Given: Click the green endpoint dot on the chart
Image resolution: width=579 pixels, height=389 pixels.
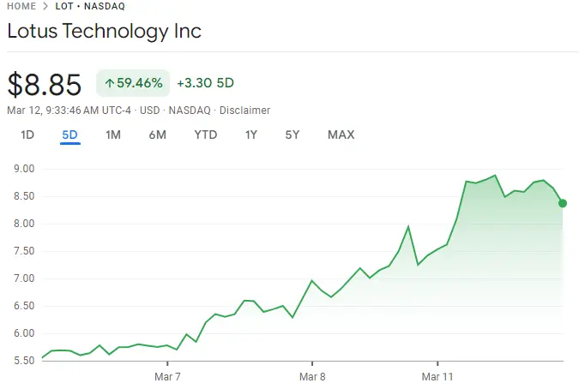Looking at the screenshot, I should pos(563,203).
